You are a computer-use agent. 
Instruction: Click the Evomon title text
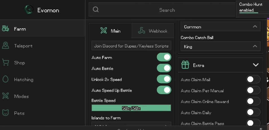click(48, 10)
